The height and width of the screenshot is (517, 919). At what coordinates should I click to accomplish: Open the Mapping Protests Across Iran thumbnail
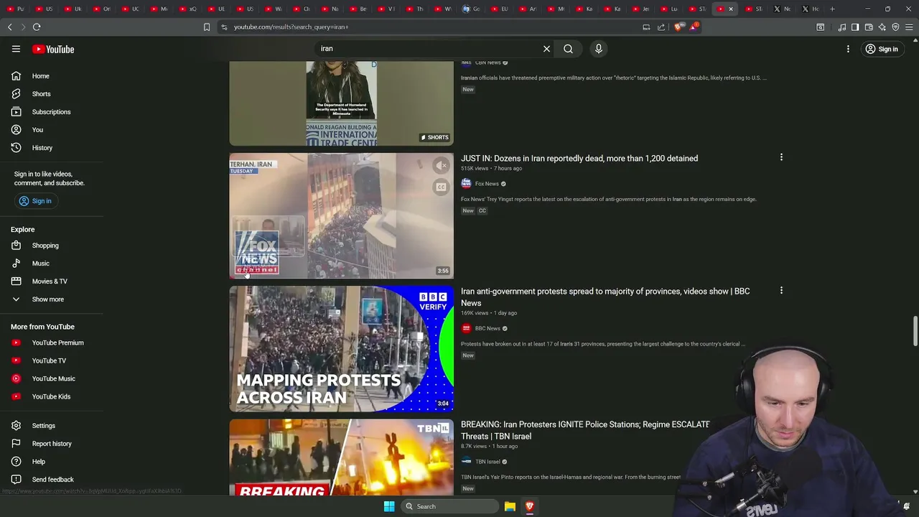pos(341,349)
